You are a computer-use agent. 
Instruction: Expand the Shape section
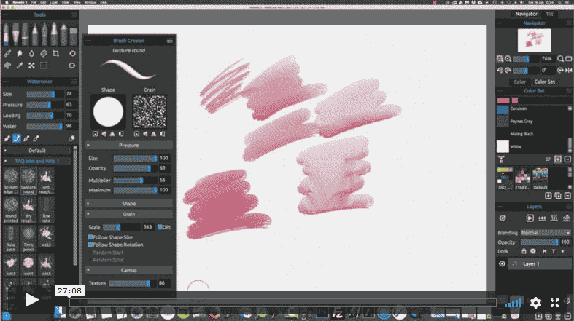(129, 203)
